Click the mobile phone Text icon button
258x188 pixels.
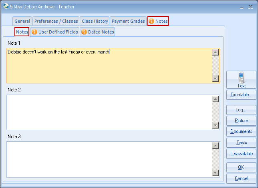(x=241, y=79)
